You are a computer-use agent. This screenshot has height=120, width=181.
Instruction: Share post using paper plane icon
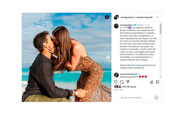tap(128, 82)
